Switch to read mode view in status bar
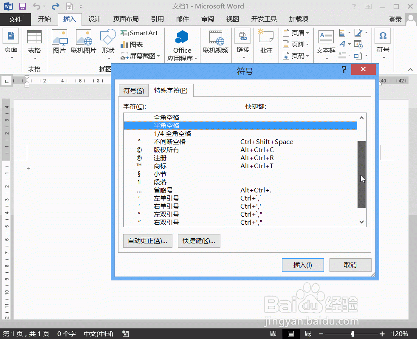Viewport: 417px width, 339px height. pos(273,334)
